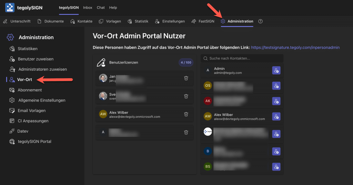Add the AK contact as user
This screenshot has width=353, height=185.
coord(276,101)
